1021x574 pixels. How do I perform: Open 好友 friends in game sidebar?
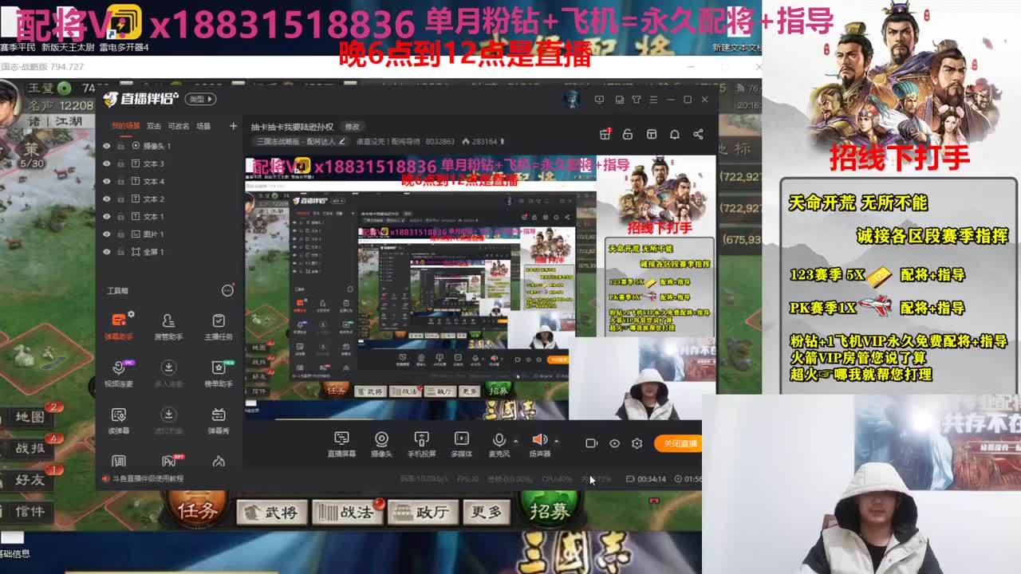30,480
